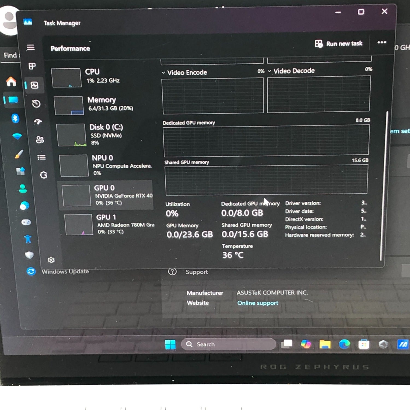The height and width of the screenshot is (410, 410).
Task: Select Windows Update in Settings sidebar
Action: [x=31, y=271]
